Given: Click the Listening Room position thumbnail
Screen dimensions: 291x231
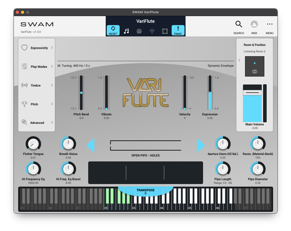Looking at the screenshot, I should click(255, 66).
